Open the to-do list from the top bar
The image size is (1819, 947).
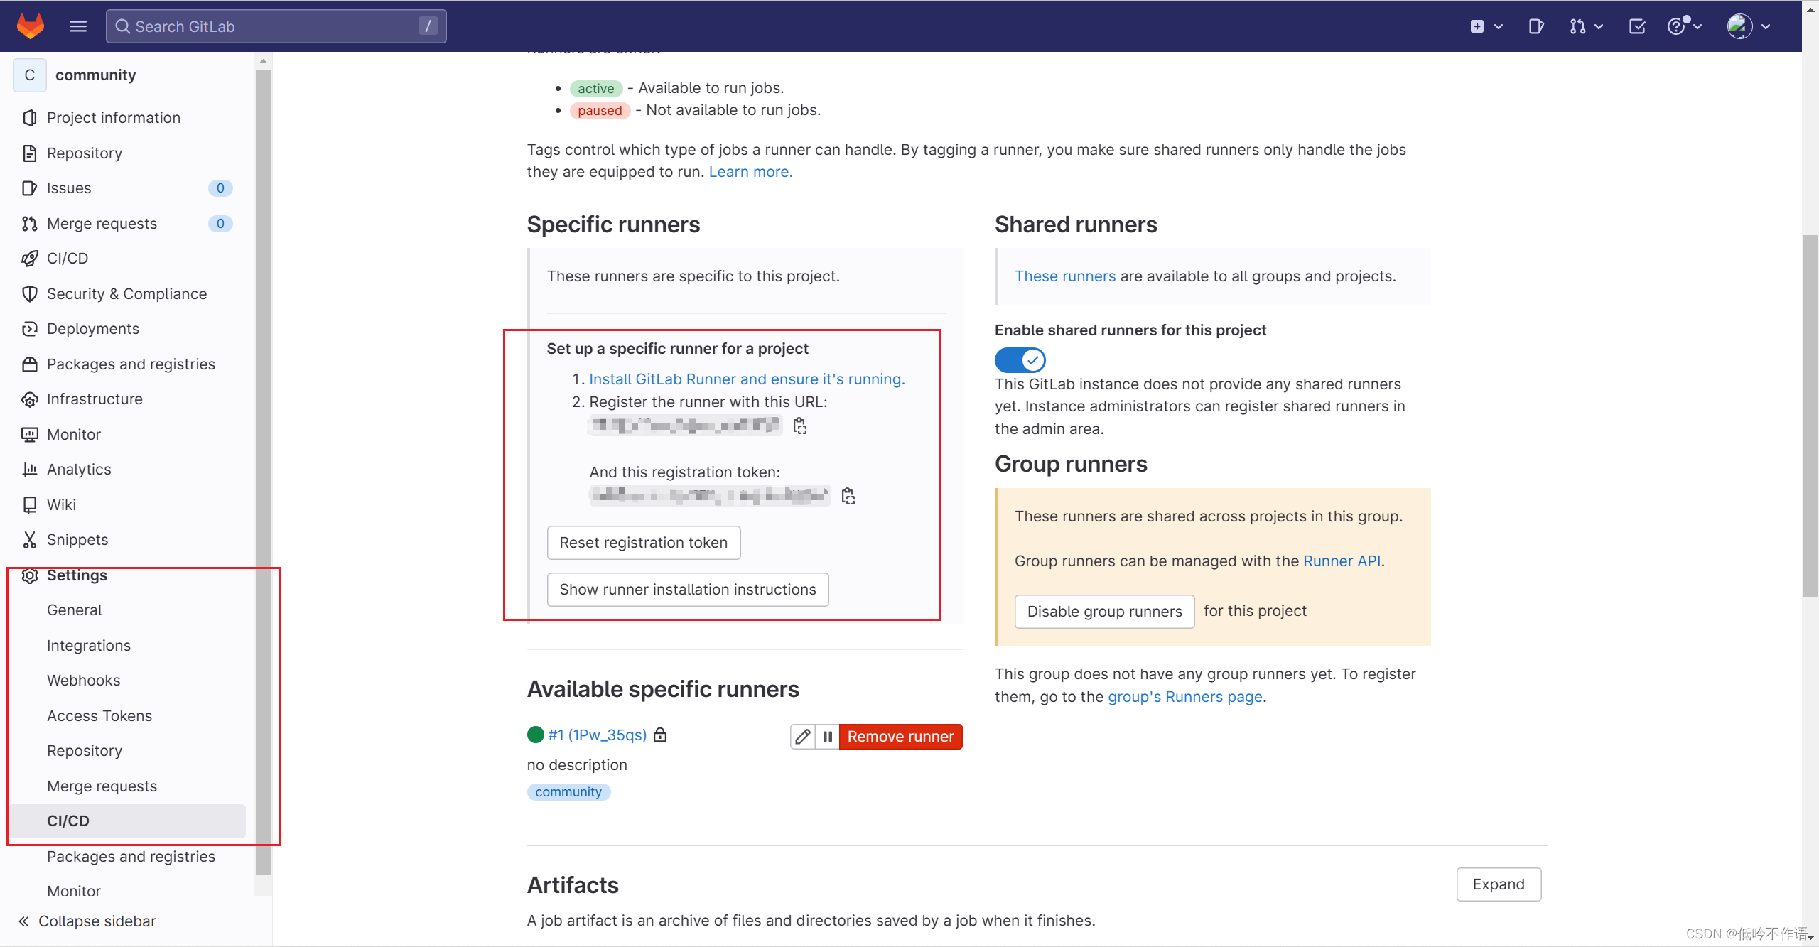pos(1636,26)
